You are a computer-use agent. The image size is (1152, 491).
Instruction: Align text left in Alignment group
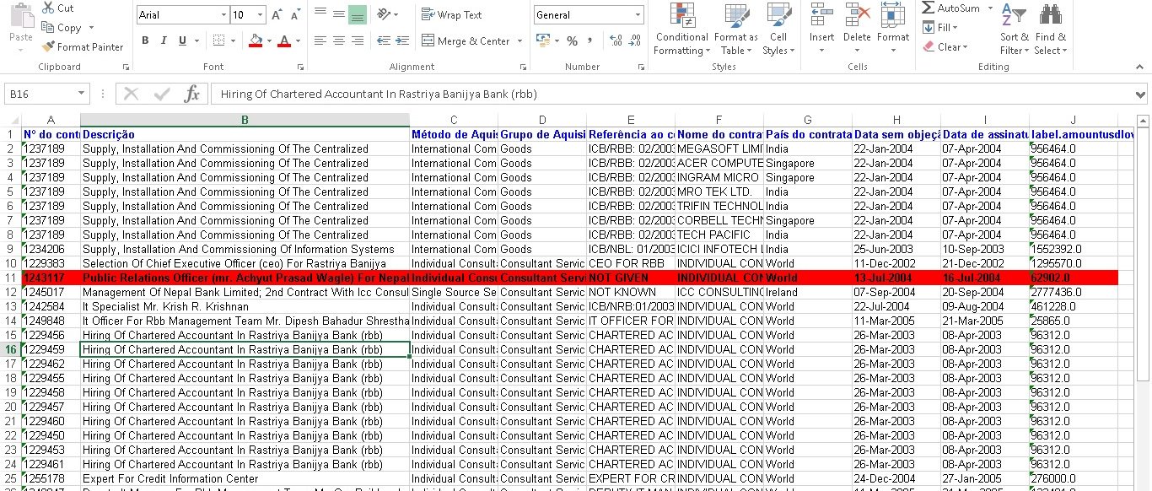[x=320, y=40]
